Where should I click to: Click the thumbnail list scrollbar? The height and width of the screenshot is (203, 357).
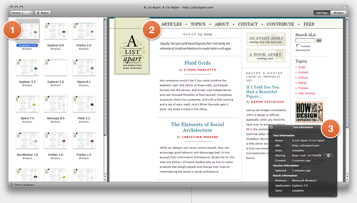105,77
